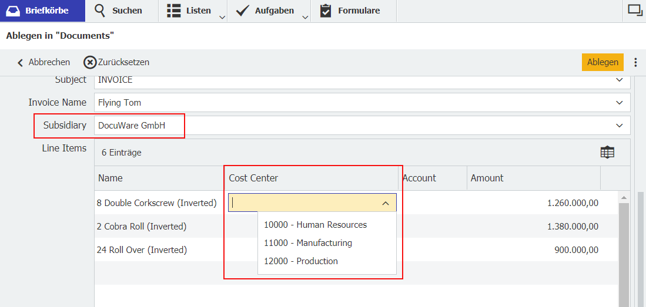The width and height of the screenshot is (646, 307).
Task: Expand the Subsidiary dropdown chevron
Action: click(620, 125)
